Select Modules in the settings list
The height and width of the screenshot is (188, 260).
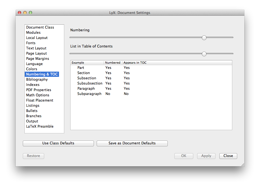coord(33,32)
